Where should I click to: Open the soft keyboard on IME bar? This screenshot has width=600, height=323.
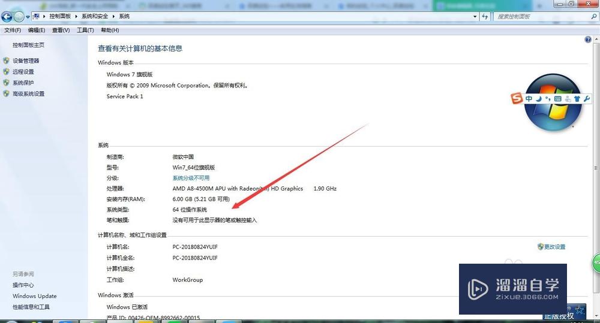[x=557, y=99]
